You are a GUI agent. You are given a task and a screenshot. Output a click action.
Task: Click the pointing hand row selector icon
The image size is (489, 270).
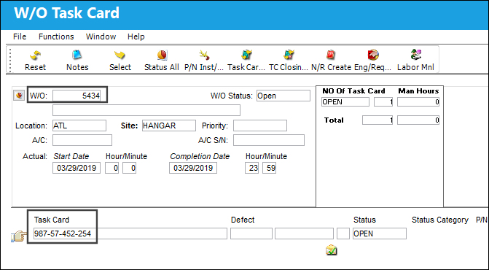click(19, 236)
